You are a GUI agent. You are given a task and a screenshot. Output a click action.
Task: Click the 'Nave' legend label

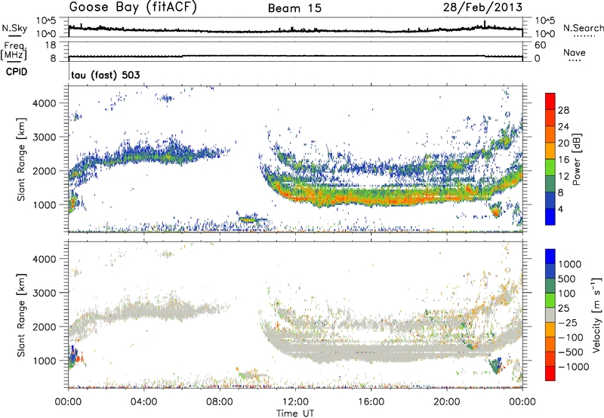coord(575,52)
